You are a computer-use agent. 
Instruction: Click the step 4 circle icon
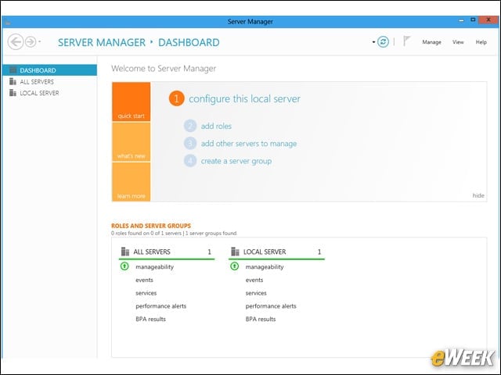pyautogui.click(x=190, y=161)
